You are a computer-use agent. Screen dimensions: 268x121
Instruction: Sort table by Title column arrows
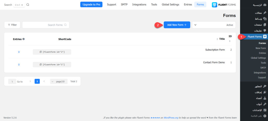coord(217,39)
